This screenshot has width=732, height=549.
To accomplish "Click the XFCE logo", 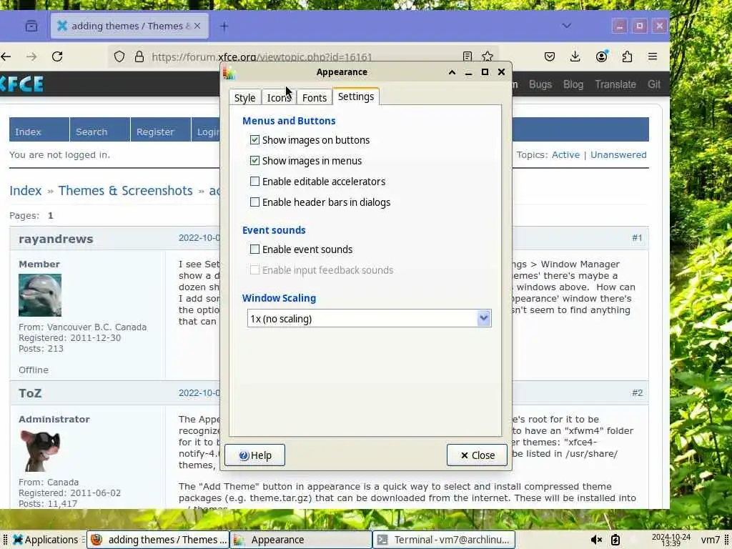I will (x=22, y=84).
